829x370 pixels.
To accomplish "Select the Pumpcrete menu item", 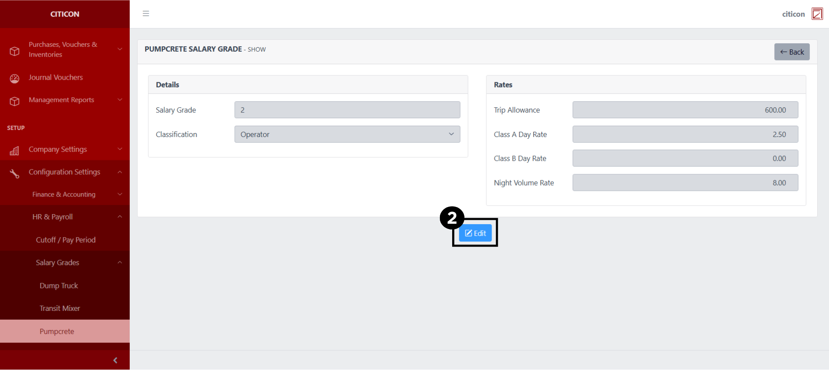I will click(57, 331).
